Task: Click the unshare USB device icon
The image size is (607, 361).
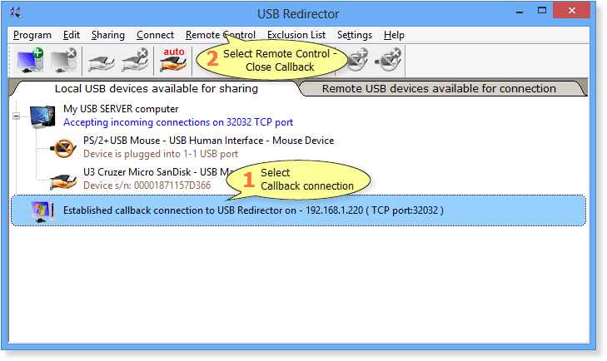Action: click(135, 61)
